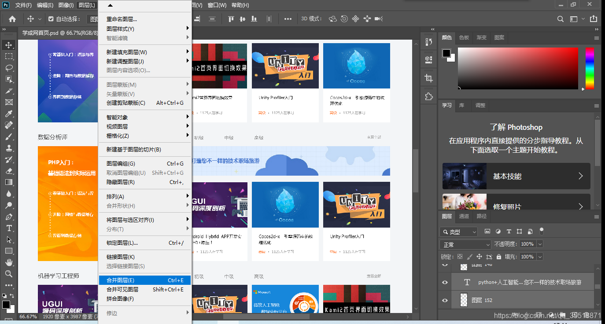The height and width of the screenshot is (324, 605).
Task: Expand the 排列(A) submenu
Action: (x=144, y=196)
